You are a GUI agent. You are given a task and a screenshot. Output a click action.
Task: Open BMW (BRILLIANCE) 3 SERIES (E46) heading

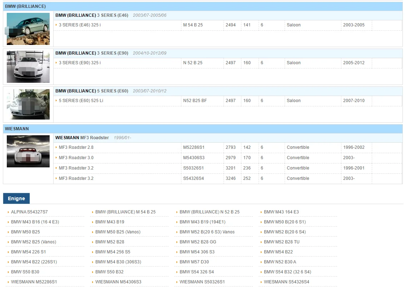tap(92, 15)
